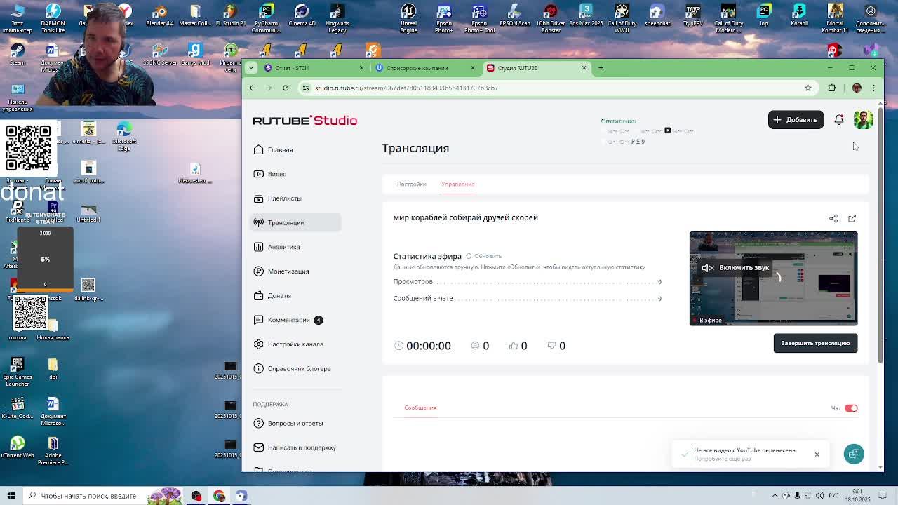Click Chrome in the taskbar
Viewport: 898px width, 505px height.
tap(219, 496)
